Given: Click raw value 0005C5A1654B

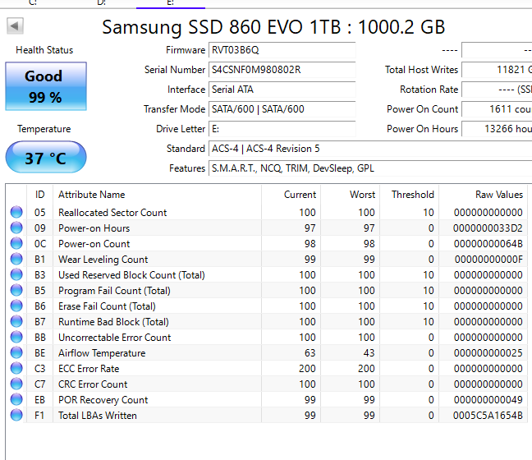Looking at the screenshot, I should 488,416.
